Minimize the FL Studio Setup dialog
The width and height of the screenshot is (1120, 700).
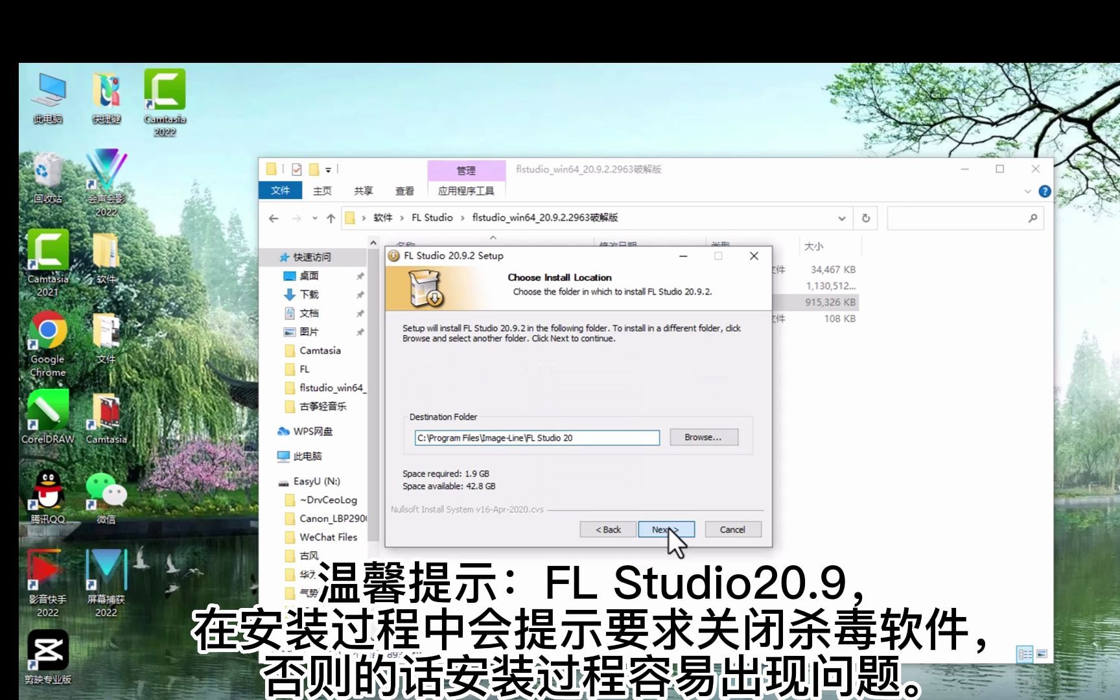(683, 256)
